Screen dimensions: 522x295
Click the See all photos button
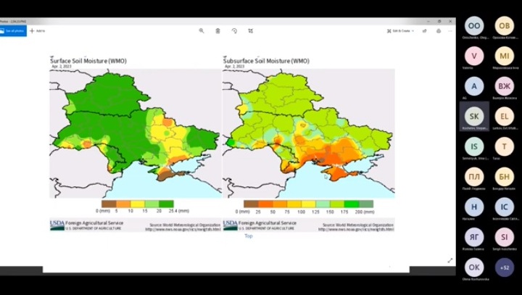coord(13,31)
